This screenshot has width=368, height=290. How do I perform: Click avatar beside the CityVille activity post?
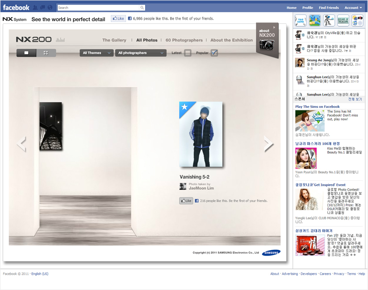point(300,35)
